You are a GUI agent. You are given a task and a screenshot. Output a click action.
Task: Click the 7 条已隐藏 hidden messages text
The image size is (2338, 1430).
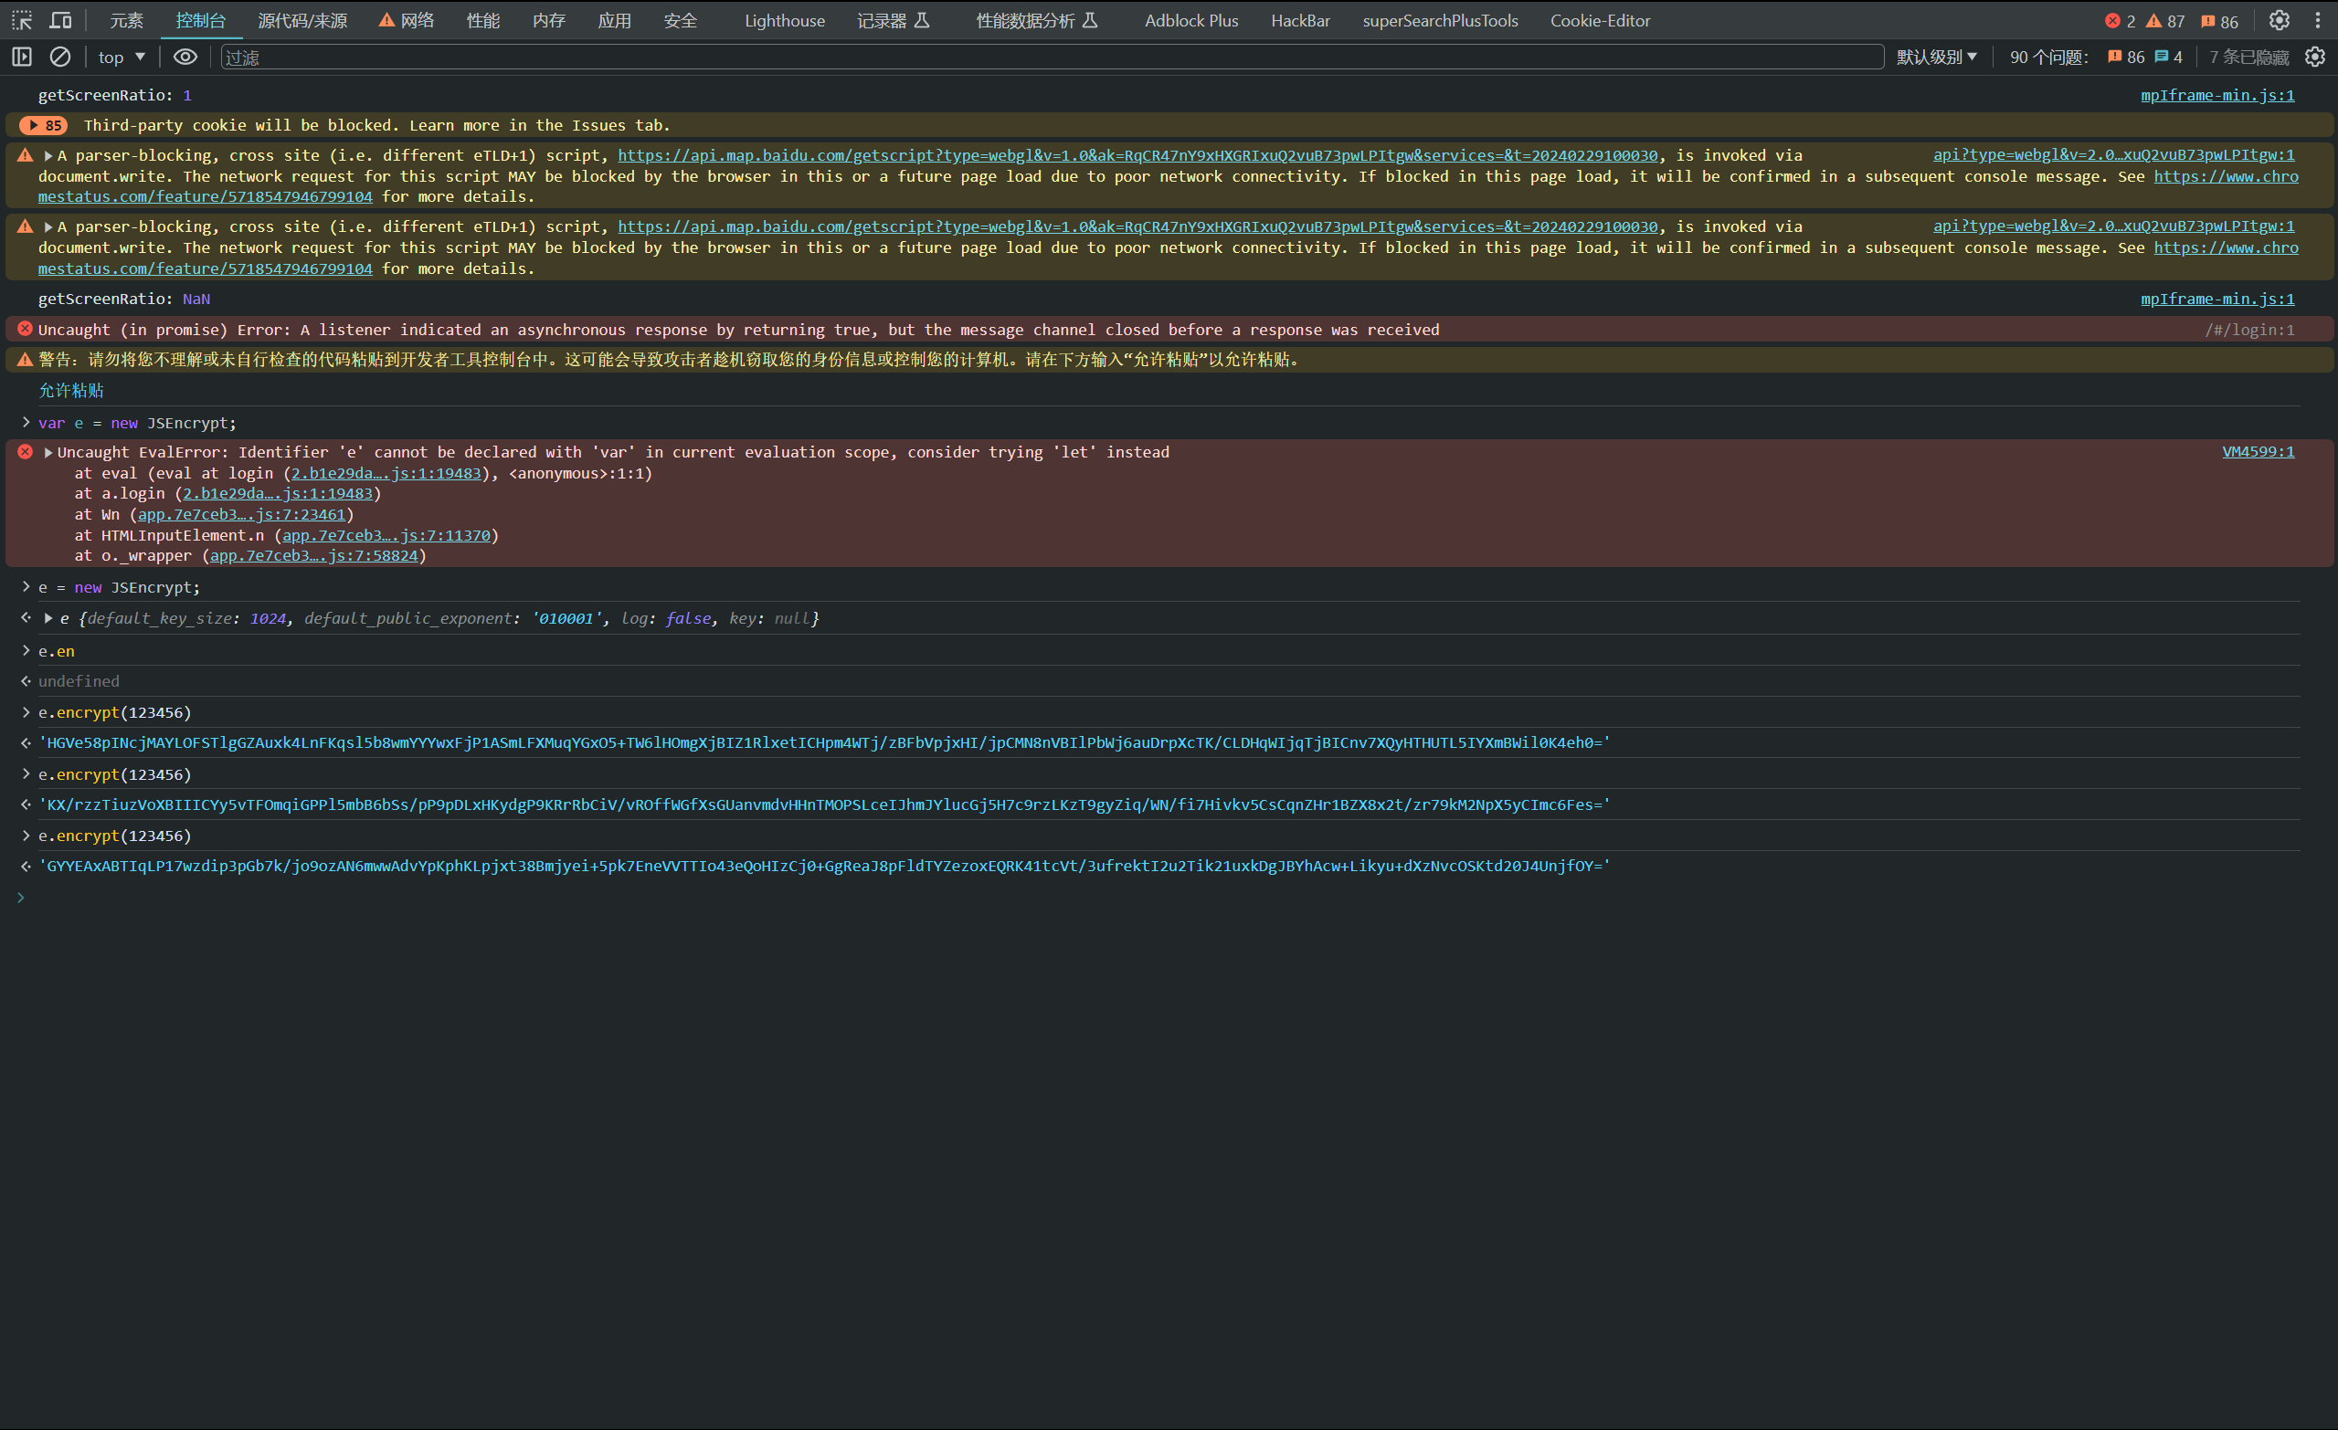2248,57
